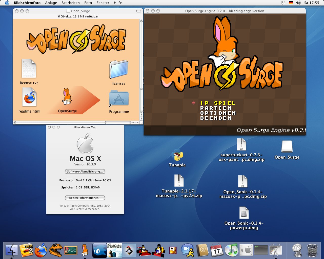
Task: Click the vertical scrollbar thumb in Open_Surge window
Action: [141, 55]
